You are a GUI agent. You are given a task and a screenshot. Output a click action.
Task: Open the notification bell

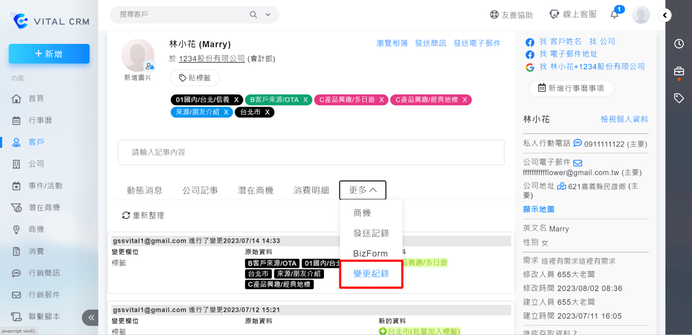pos(615,14)
